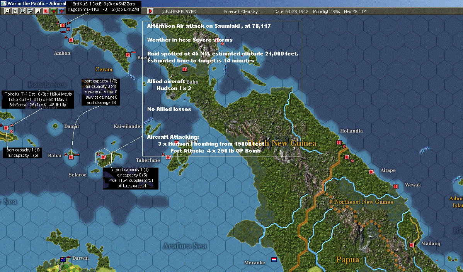This screenshot has height=272, width=463.
Task: Open the lined report list icon
Action: point(15,11)
